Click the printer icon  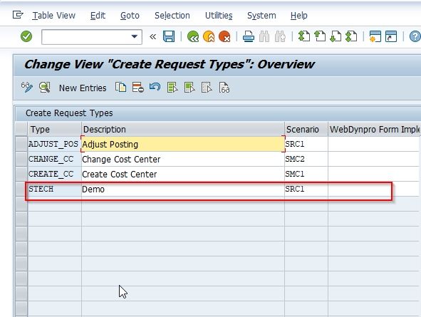(x=249, y=36)
